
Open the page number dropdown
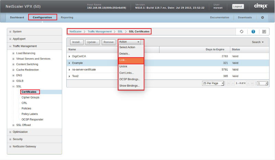pos(263,83)
